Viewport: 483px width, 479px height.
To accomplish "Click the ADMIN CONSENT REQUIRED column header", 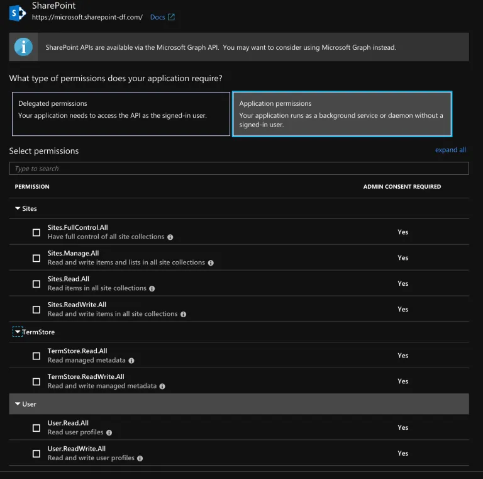I will click(x=402, y=186).
